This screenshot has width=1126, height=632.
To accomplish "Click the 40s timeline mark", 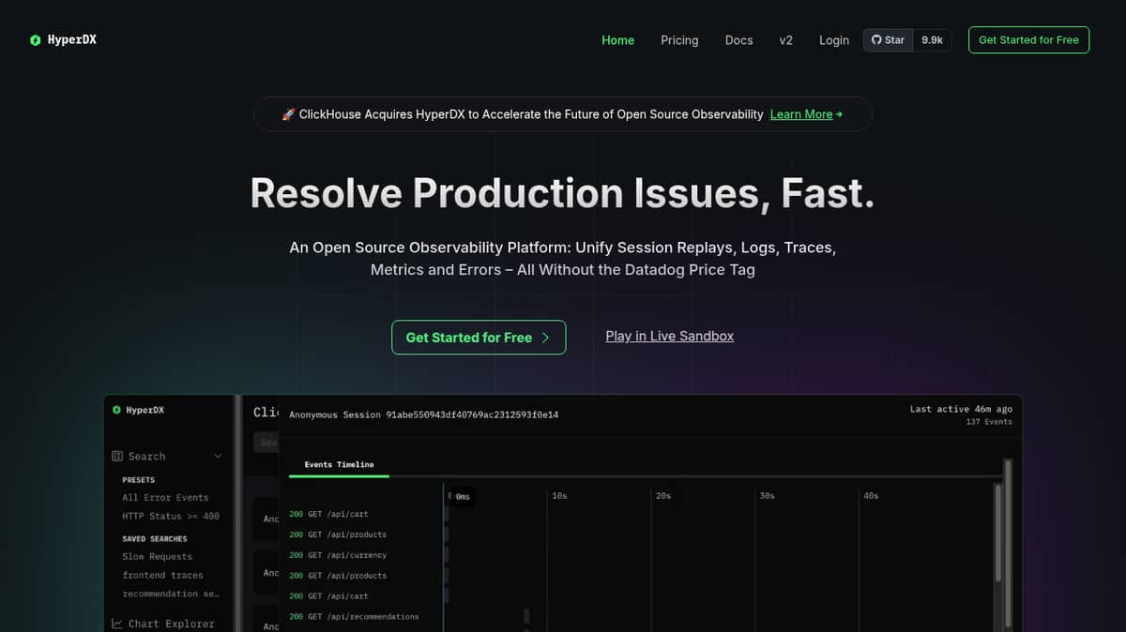I will coord(871,495).
